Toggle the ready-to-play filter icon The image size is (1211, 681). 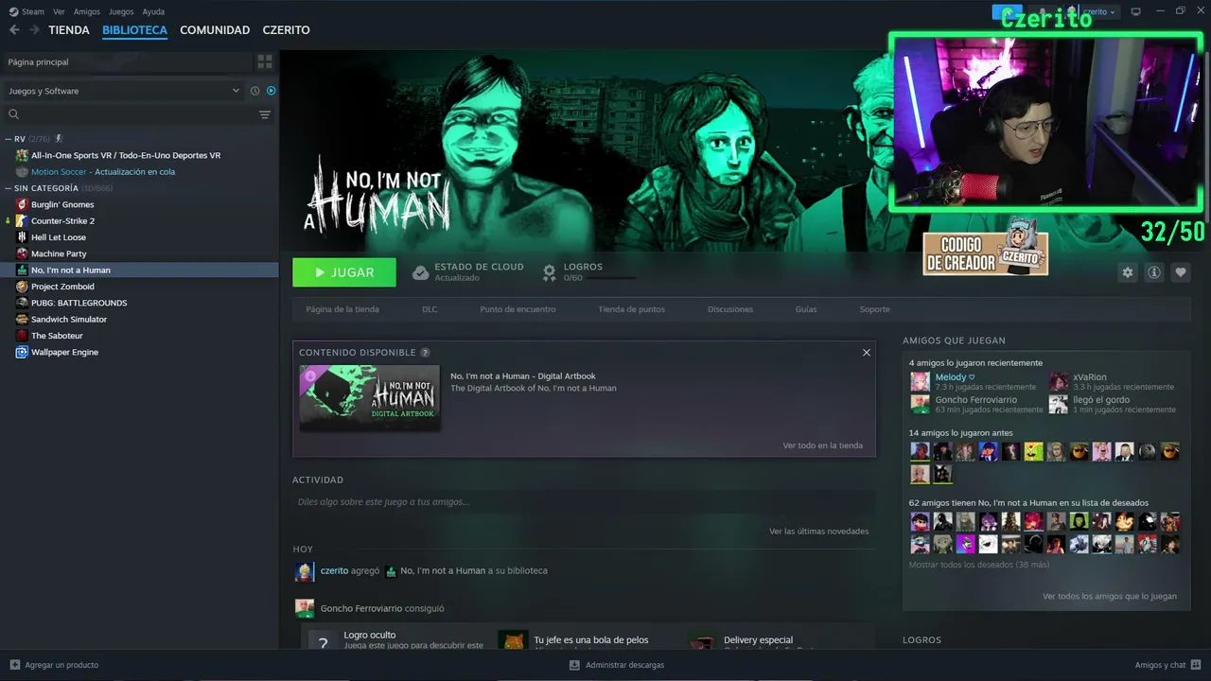pos(271,91)
